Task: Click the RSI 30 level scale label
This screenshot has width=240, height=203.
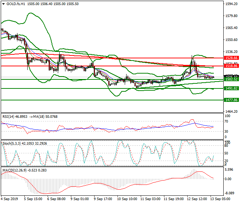Action: [227, 132]
